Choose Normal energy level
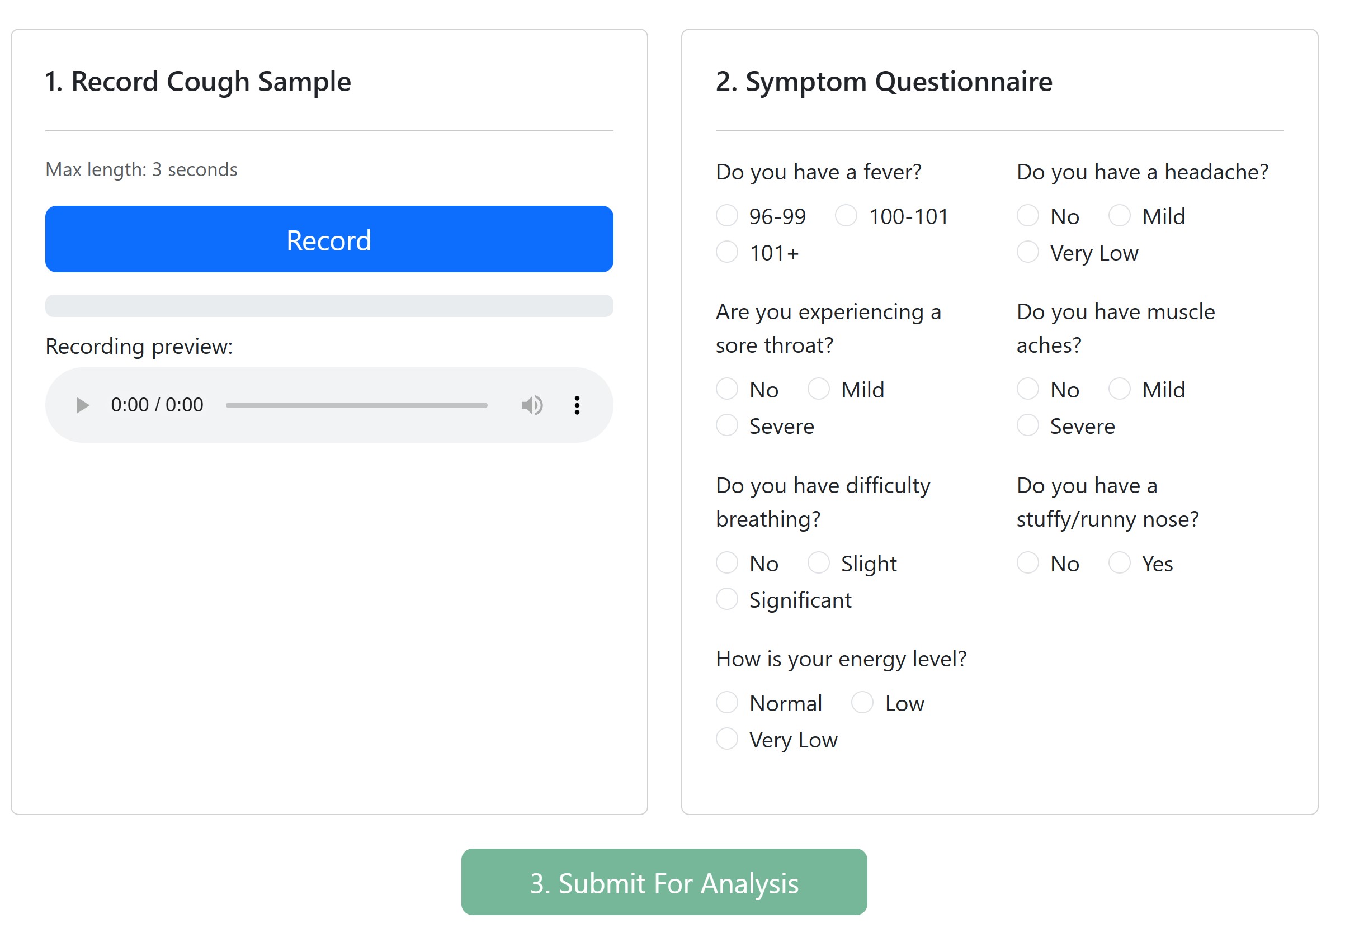1345x942 pixels. (x=727, y=703)
